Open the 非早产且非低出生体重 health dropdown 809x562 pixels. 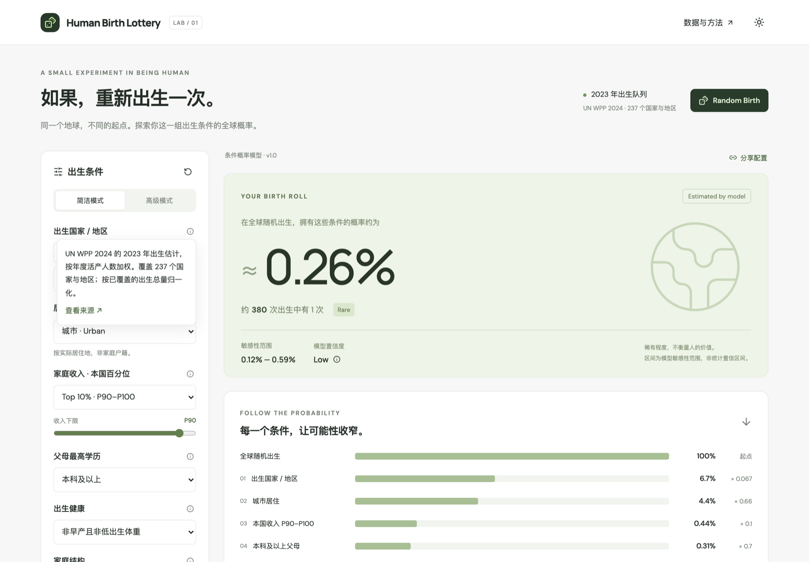point(124,532)
